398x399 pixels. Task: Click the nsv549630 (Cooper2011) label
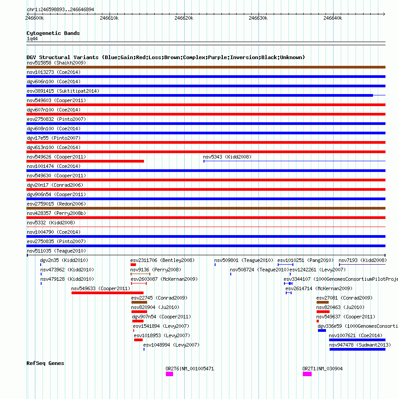[x=56, y=176]
